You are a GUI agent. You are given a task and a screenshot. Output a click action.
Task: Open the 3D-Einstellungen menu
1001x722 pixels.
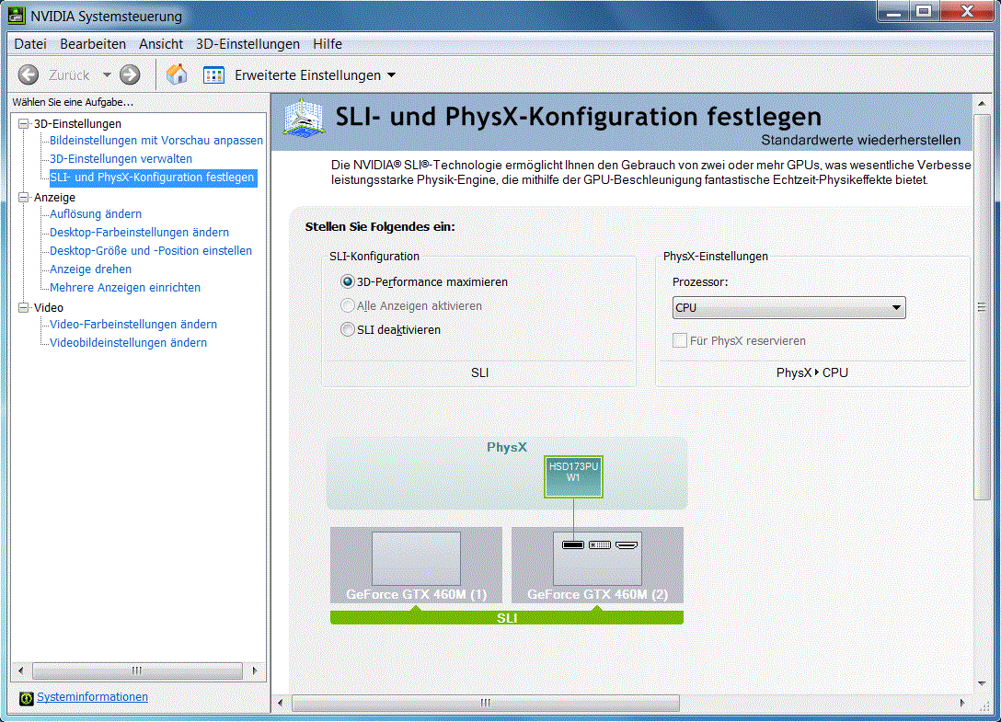coord(247,44)
